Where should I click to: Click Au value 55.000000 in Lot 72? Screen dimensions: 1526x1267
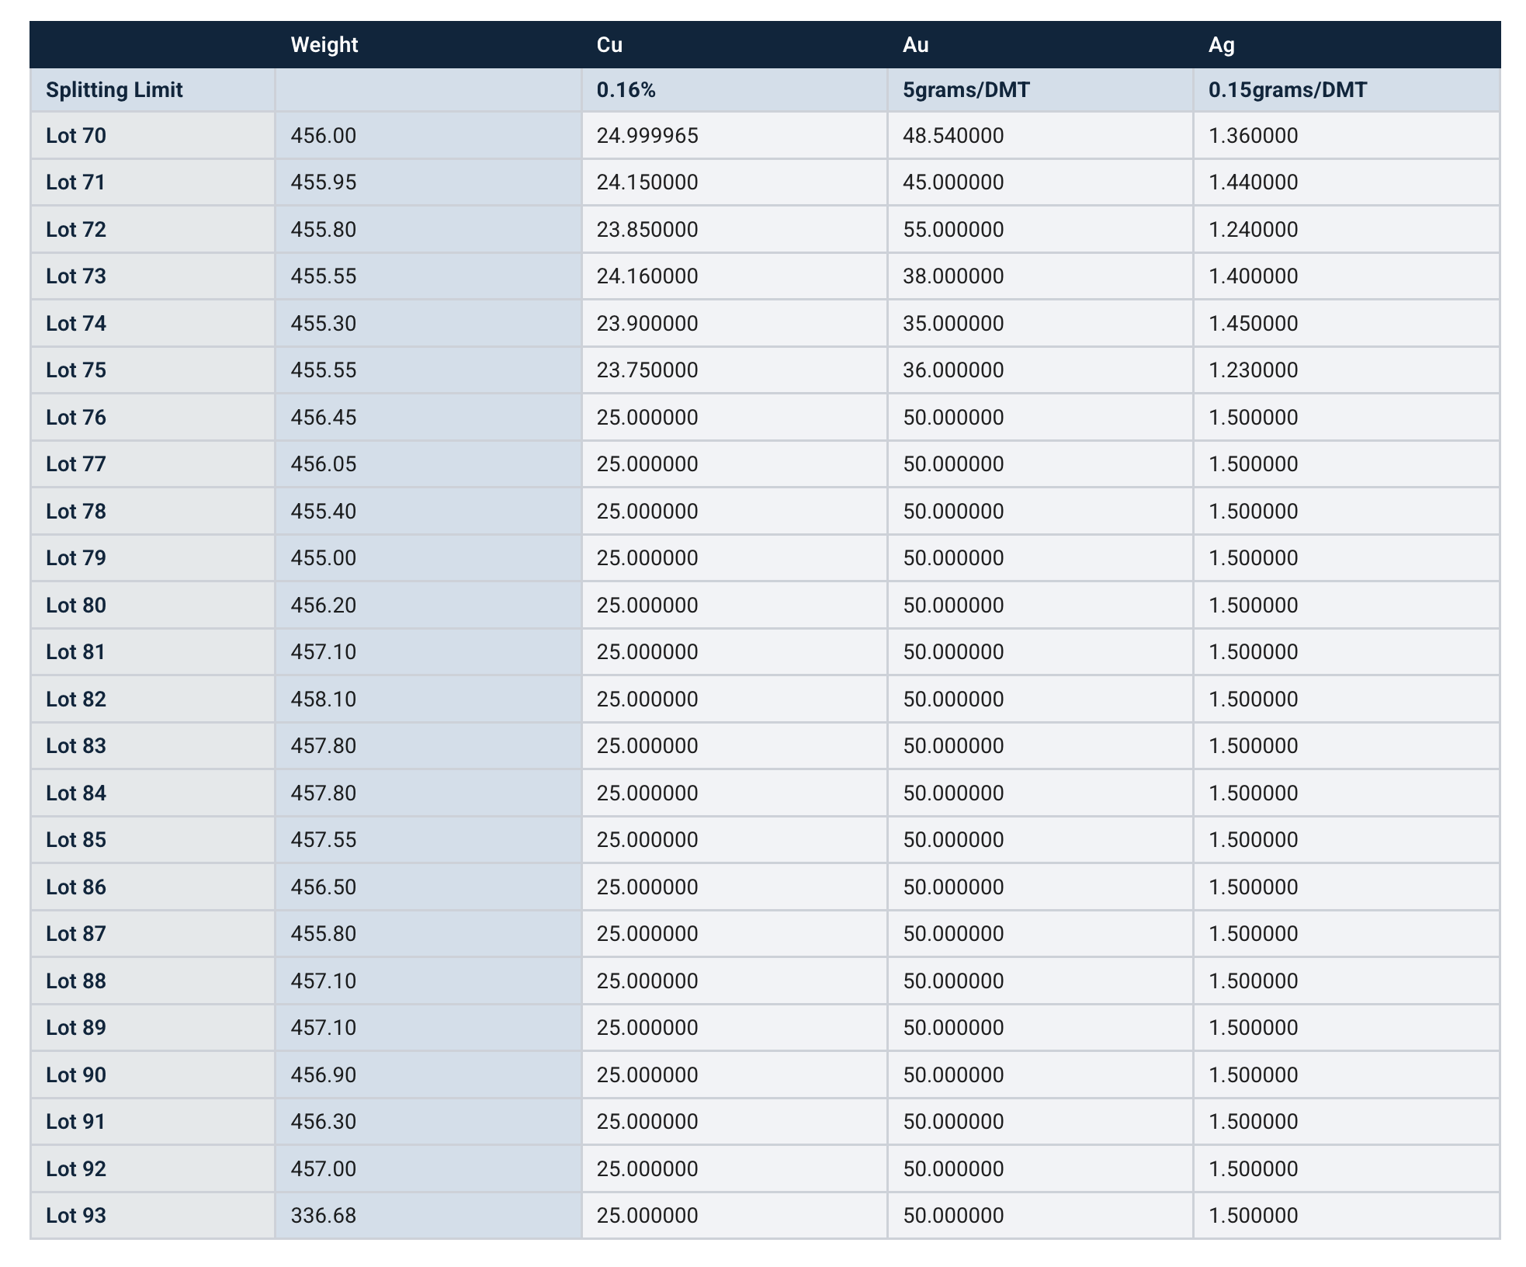click(x=953, y=230)
